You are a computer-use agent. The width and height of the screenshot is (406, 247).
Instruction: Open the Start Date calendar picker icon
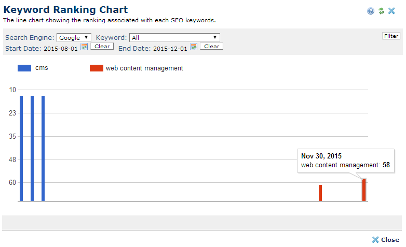[x=84, y=47]
